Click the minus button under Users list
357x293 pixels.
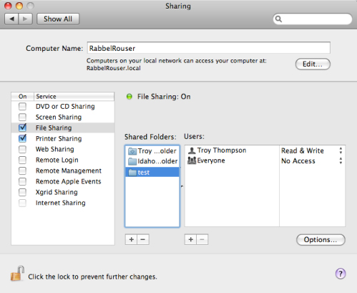click(x=202, y=239)
